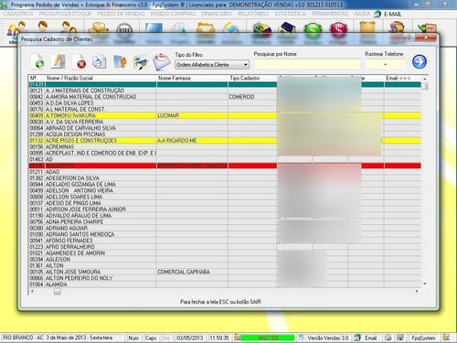Open the colorful globe icon in main toolbar
457x343 pixels.
tap(397, 27)
